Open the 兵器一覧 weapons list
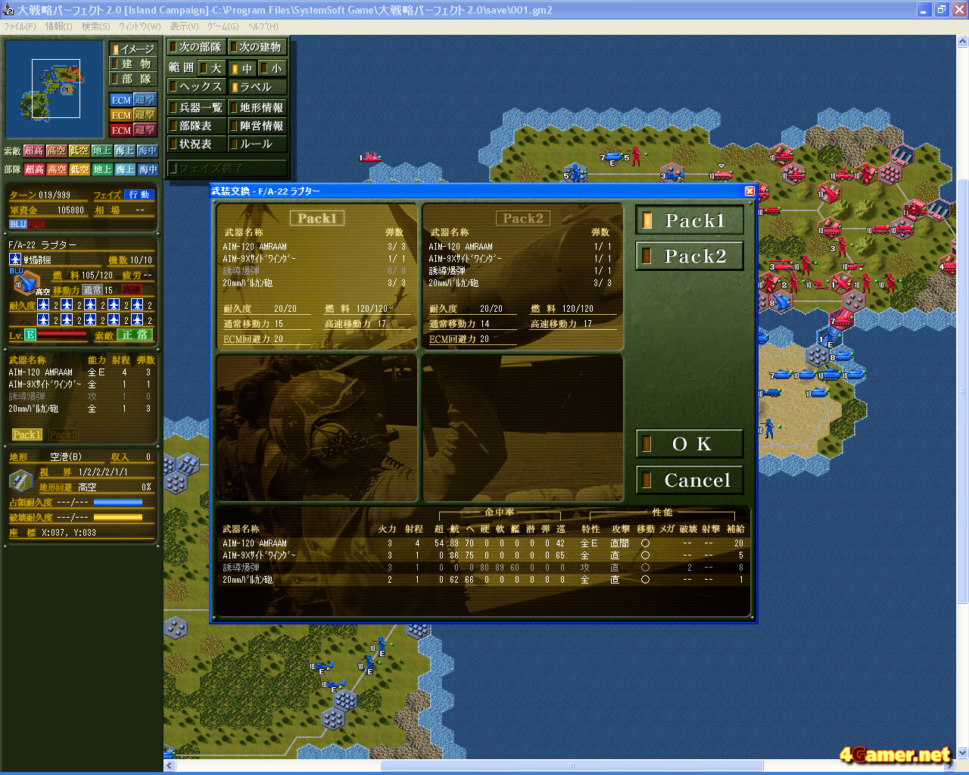 point(196,107)
